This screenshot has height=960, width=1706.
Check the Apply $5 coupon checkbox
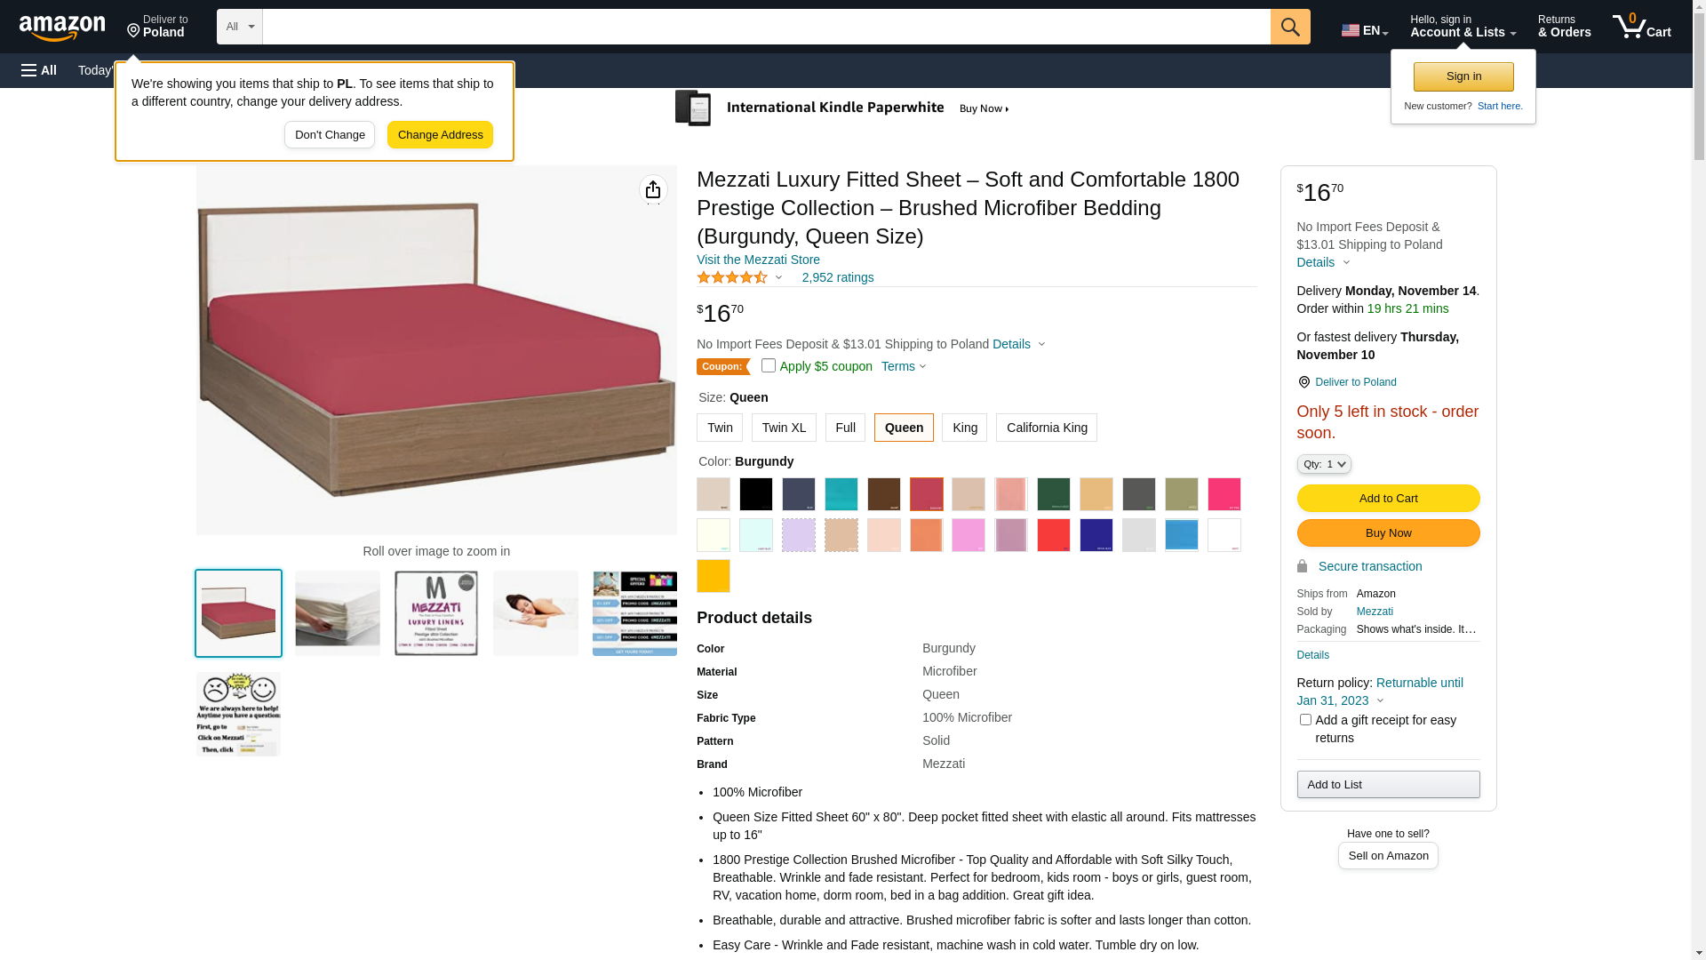[769, 365]
